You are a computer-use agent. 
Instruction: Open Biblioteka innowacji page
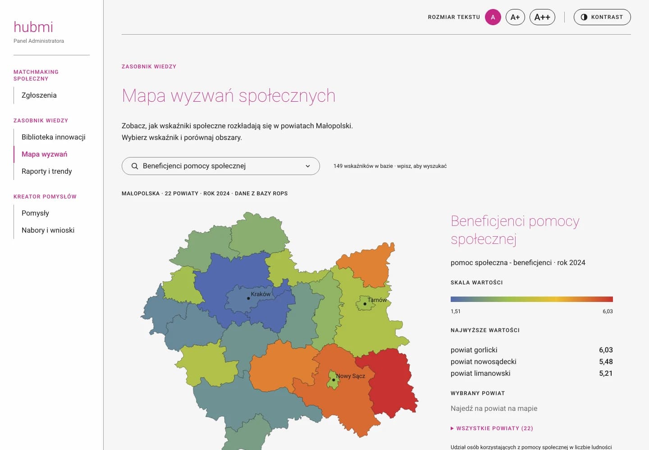tap(54, 137)
